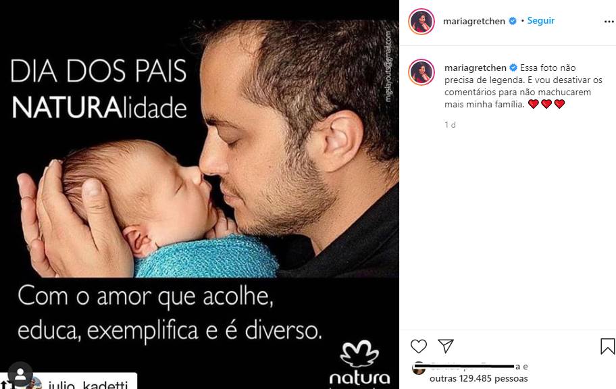616x389 pixels.
Task: Show tagged people via person tag icon
Action: (20, 374)
